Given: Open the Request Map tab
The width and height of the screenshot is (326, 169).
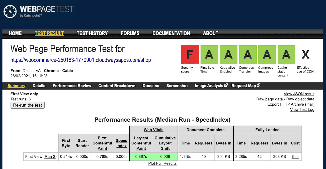Looking at the screenshot, I should (x=244, y=86).
